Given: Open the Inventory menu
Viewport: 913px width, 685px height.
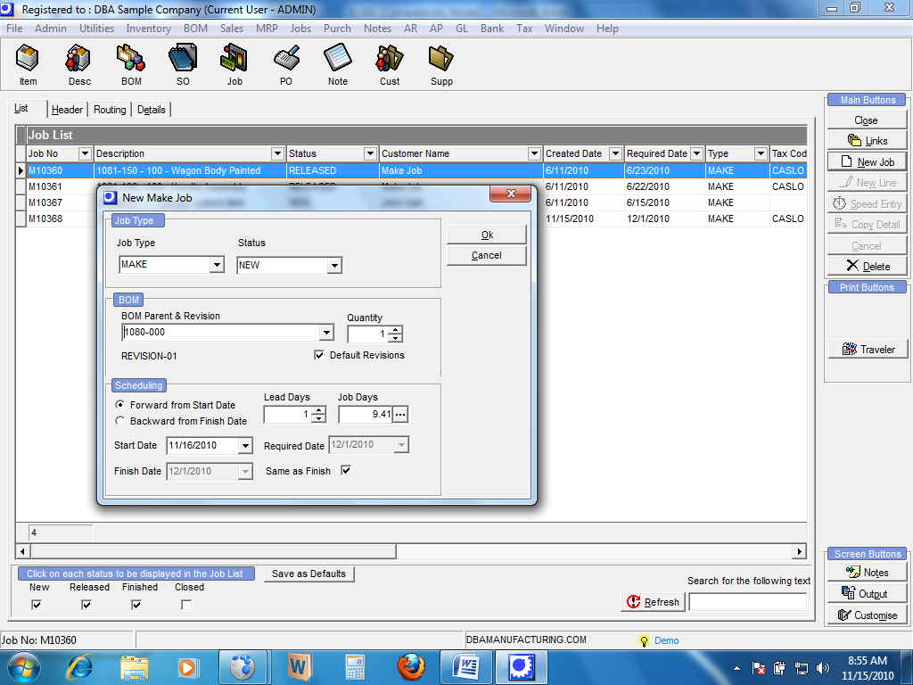Looking at the screenshot, I should (148, 29).
